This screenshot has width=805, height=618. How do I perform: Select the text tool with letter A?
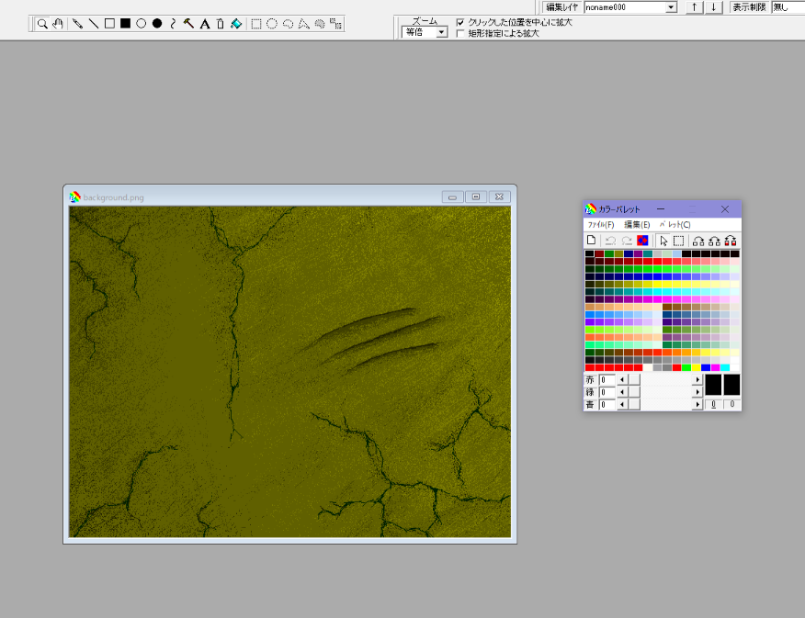pyautogui.click(x=205, y=24)
